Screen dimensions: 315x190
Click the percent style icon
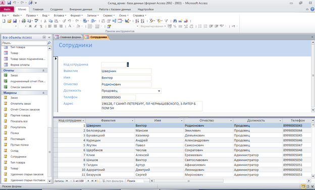[x=175, y=26]
